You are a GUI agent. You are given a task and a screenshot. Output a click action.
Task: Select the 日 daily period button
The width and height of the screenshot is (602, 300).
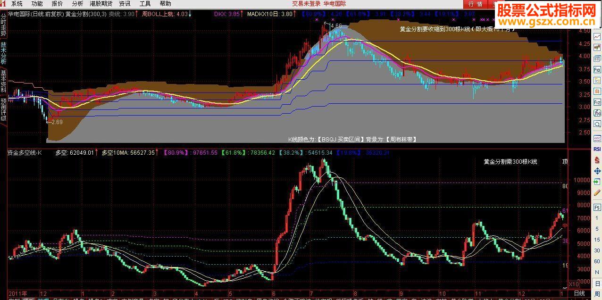(x=597, y=283)
